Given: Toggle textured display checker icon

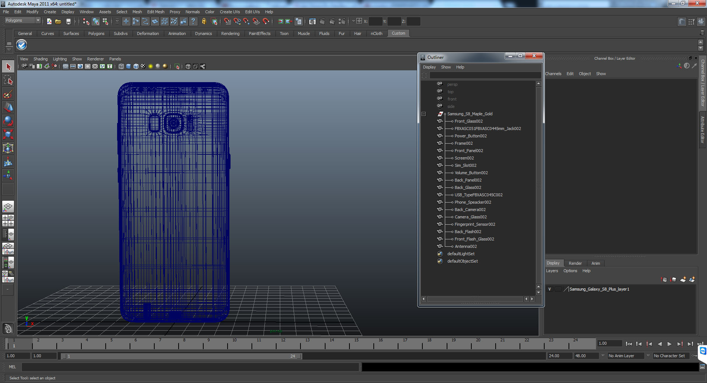Looking at the screenshot, I should [x=143, y=66].
